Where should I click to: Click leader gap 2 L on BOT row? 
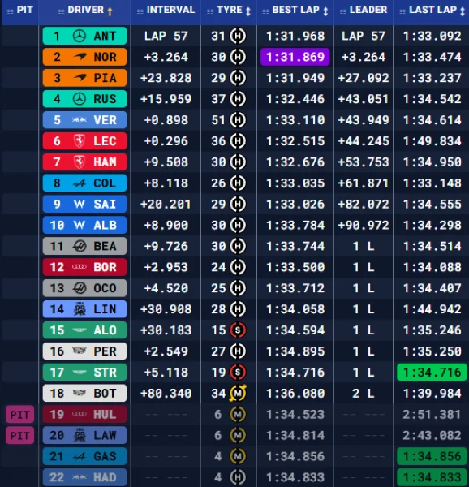(364, 394)
